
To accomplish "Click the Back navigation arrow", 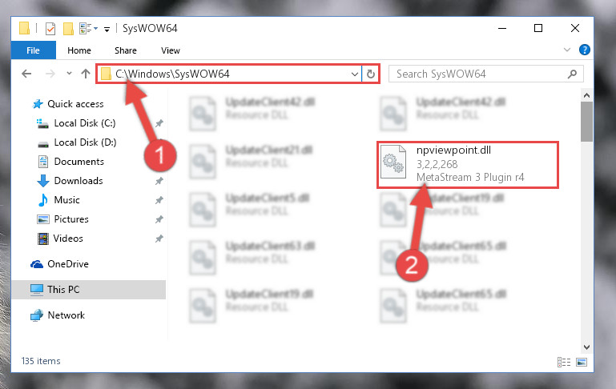I will coord(26,74).
